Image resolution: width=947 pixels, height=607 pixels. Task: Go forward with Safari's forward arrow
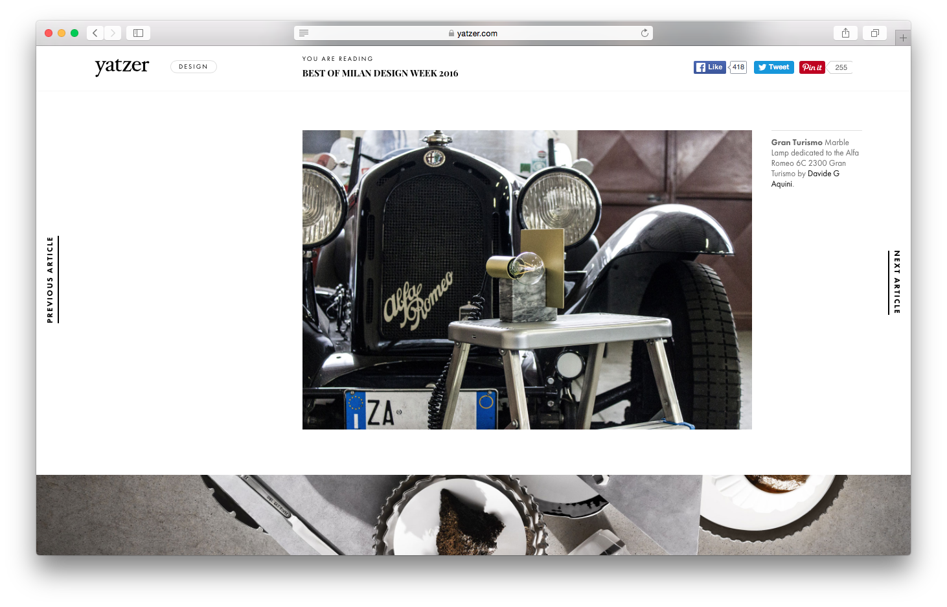click(x=113, y=33)
